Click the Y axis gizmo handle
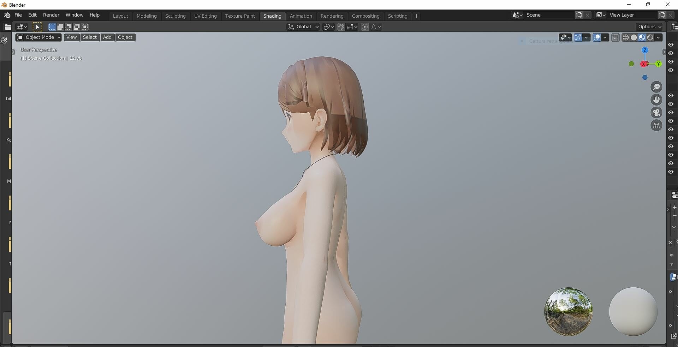Image resolution: width=678 pixels, height=347 pixels. click(658, 64)
